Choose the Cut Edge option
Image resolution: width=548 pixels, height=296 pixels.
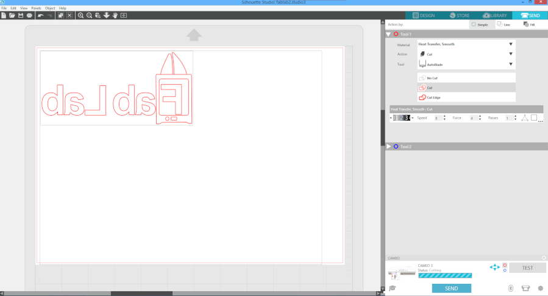pos(466,97)
